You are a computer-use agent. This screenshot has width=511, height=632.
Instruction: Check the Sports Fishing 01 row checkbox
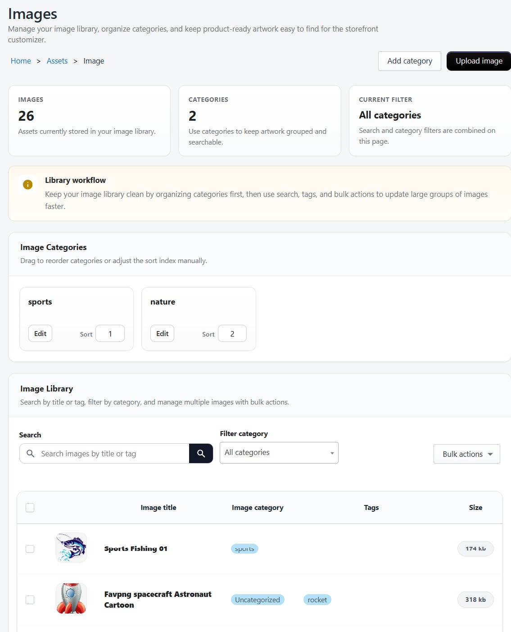[30, 549]
